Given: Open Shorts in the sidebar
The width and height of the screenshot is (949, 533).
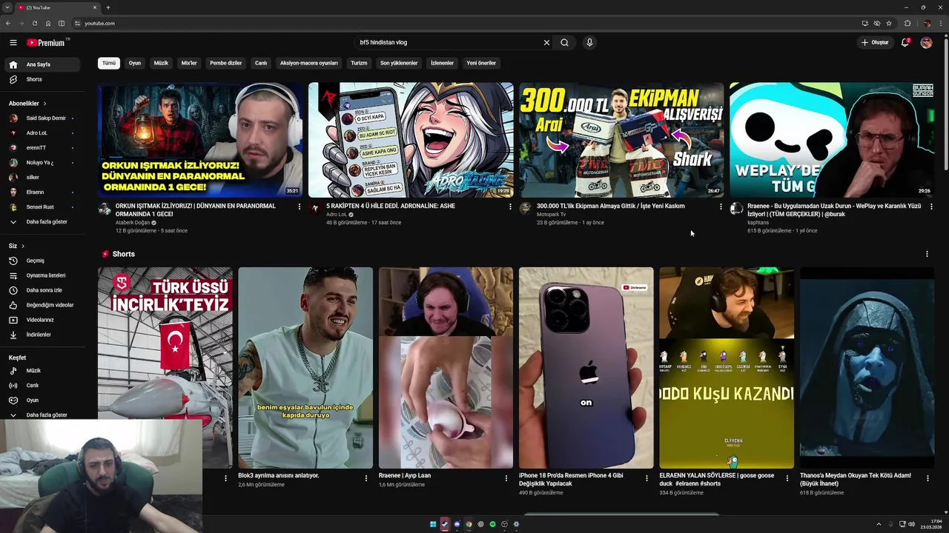Looking at the screenshot, I should (43, 79).
